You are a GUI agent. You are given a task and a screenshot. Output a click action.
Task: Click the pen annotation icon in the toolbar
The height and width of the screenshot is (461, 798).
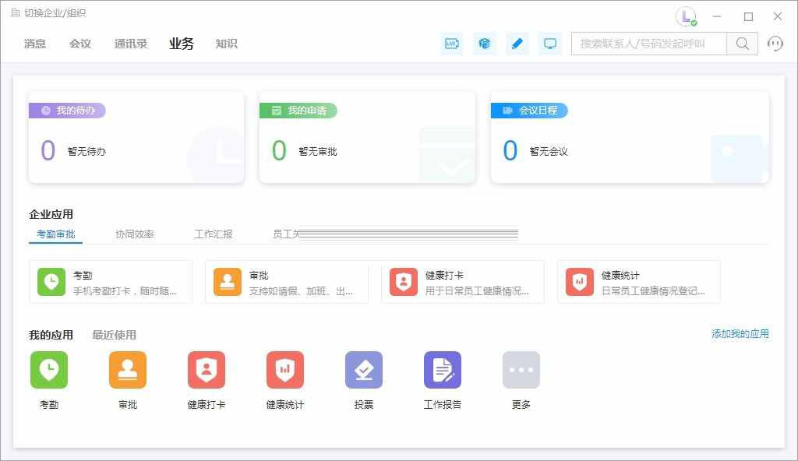coord(517,44)
